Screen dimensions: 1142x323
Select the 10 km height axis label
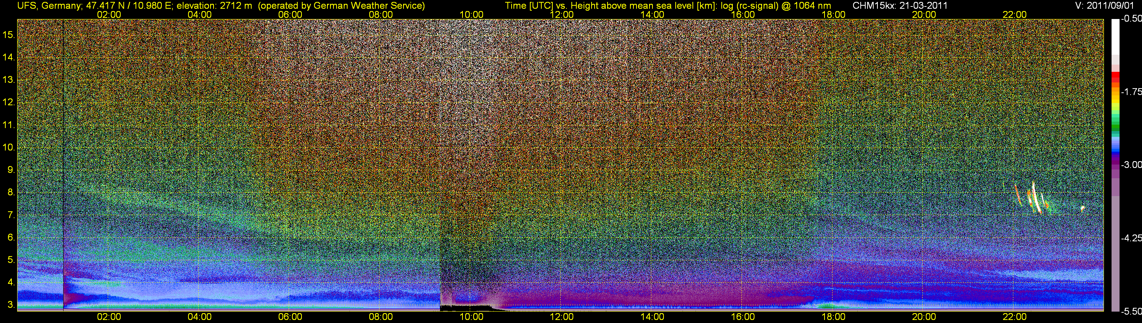click(x=8, y=147)
